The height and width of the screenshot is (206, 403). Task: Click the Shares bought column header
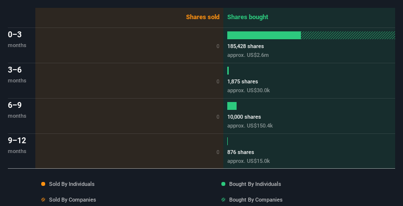(248, 17)
